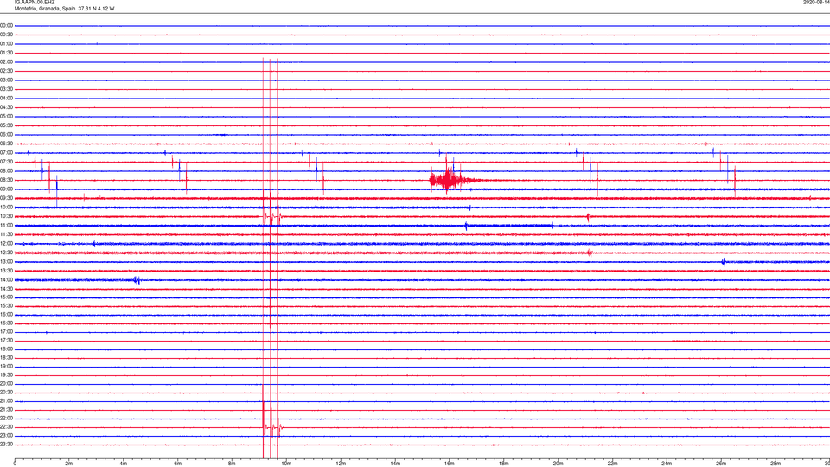Image resolution: width=830 pixels, height=467 pixels.
Task: Choose the 08:30 trace label
Action: 7,180
